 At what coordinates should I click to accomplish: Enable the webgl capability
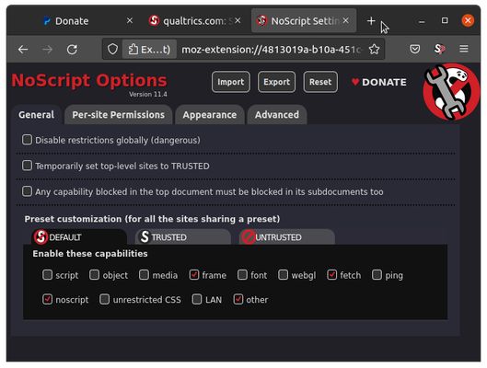pos(283,274)
